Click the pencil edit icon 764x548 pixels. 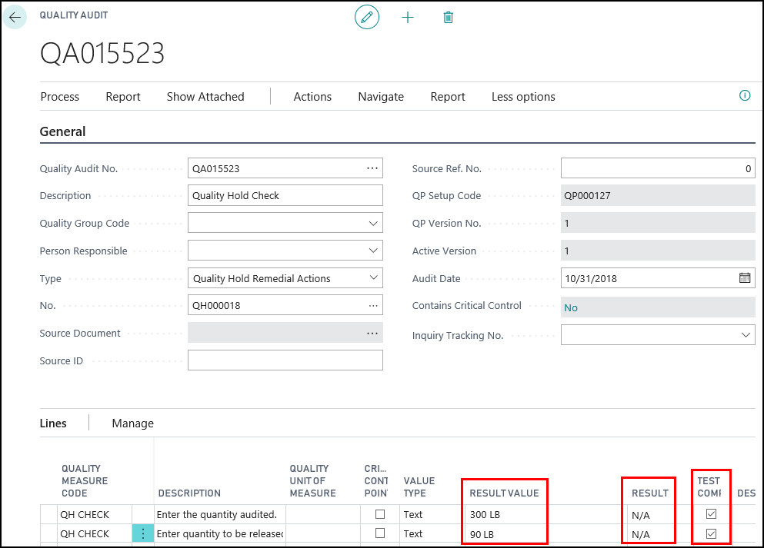point(367,17)
